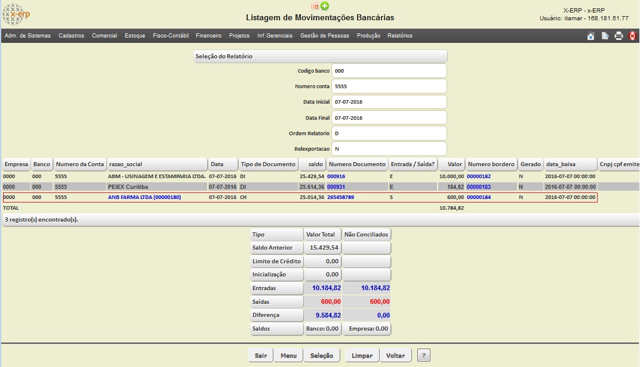Viewport: 640px width, 367px height.
Task: Log out using red power icon
Action: (632, 36)
